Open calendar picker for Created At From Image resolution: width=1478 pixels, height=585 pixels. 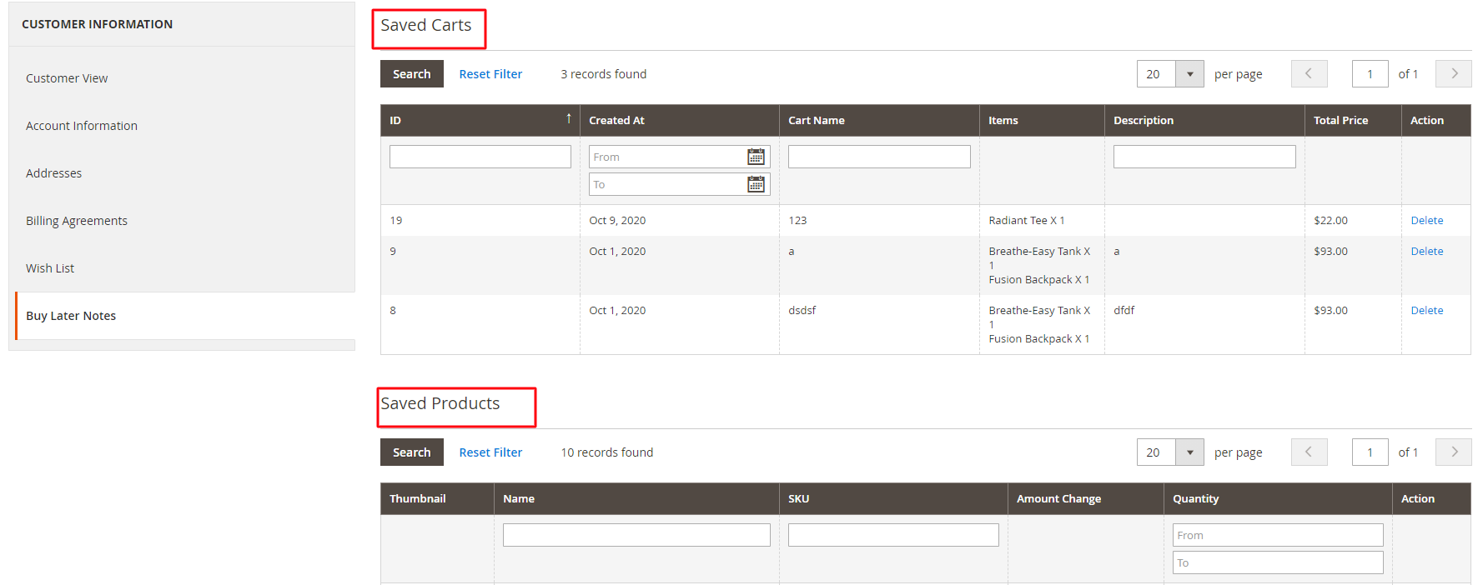coord(756,157)
